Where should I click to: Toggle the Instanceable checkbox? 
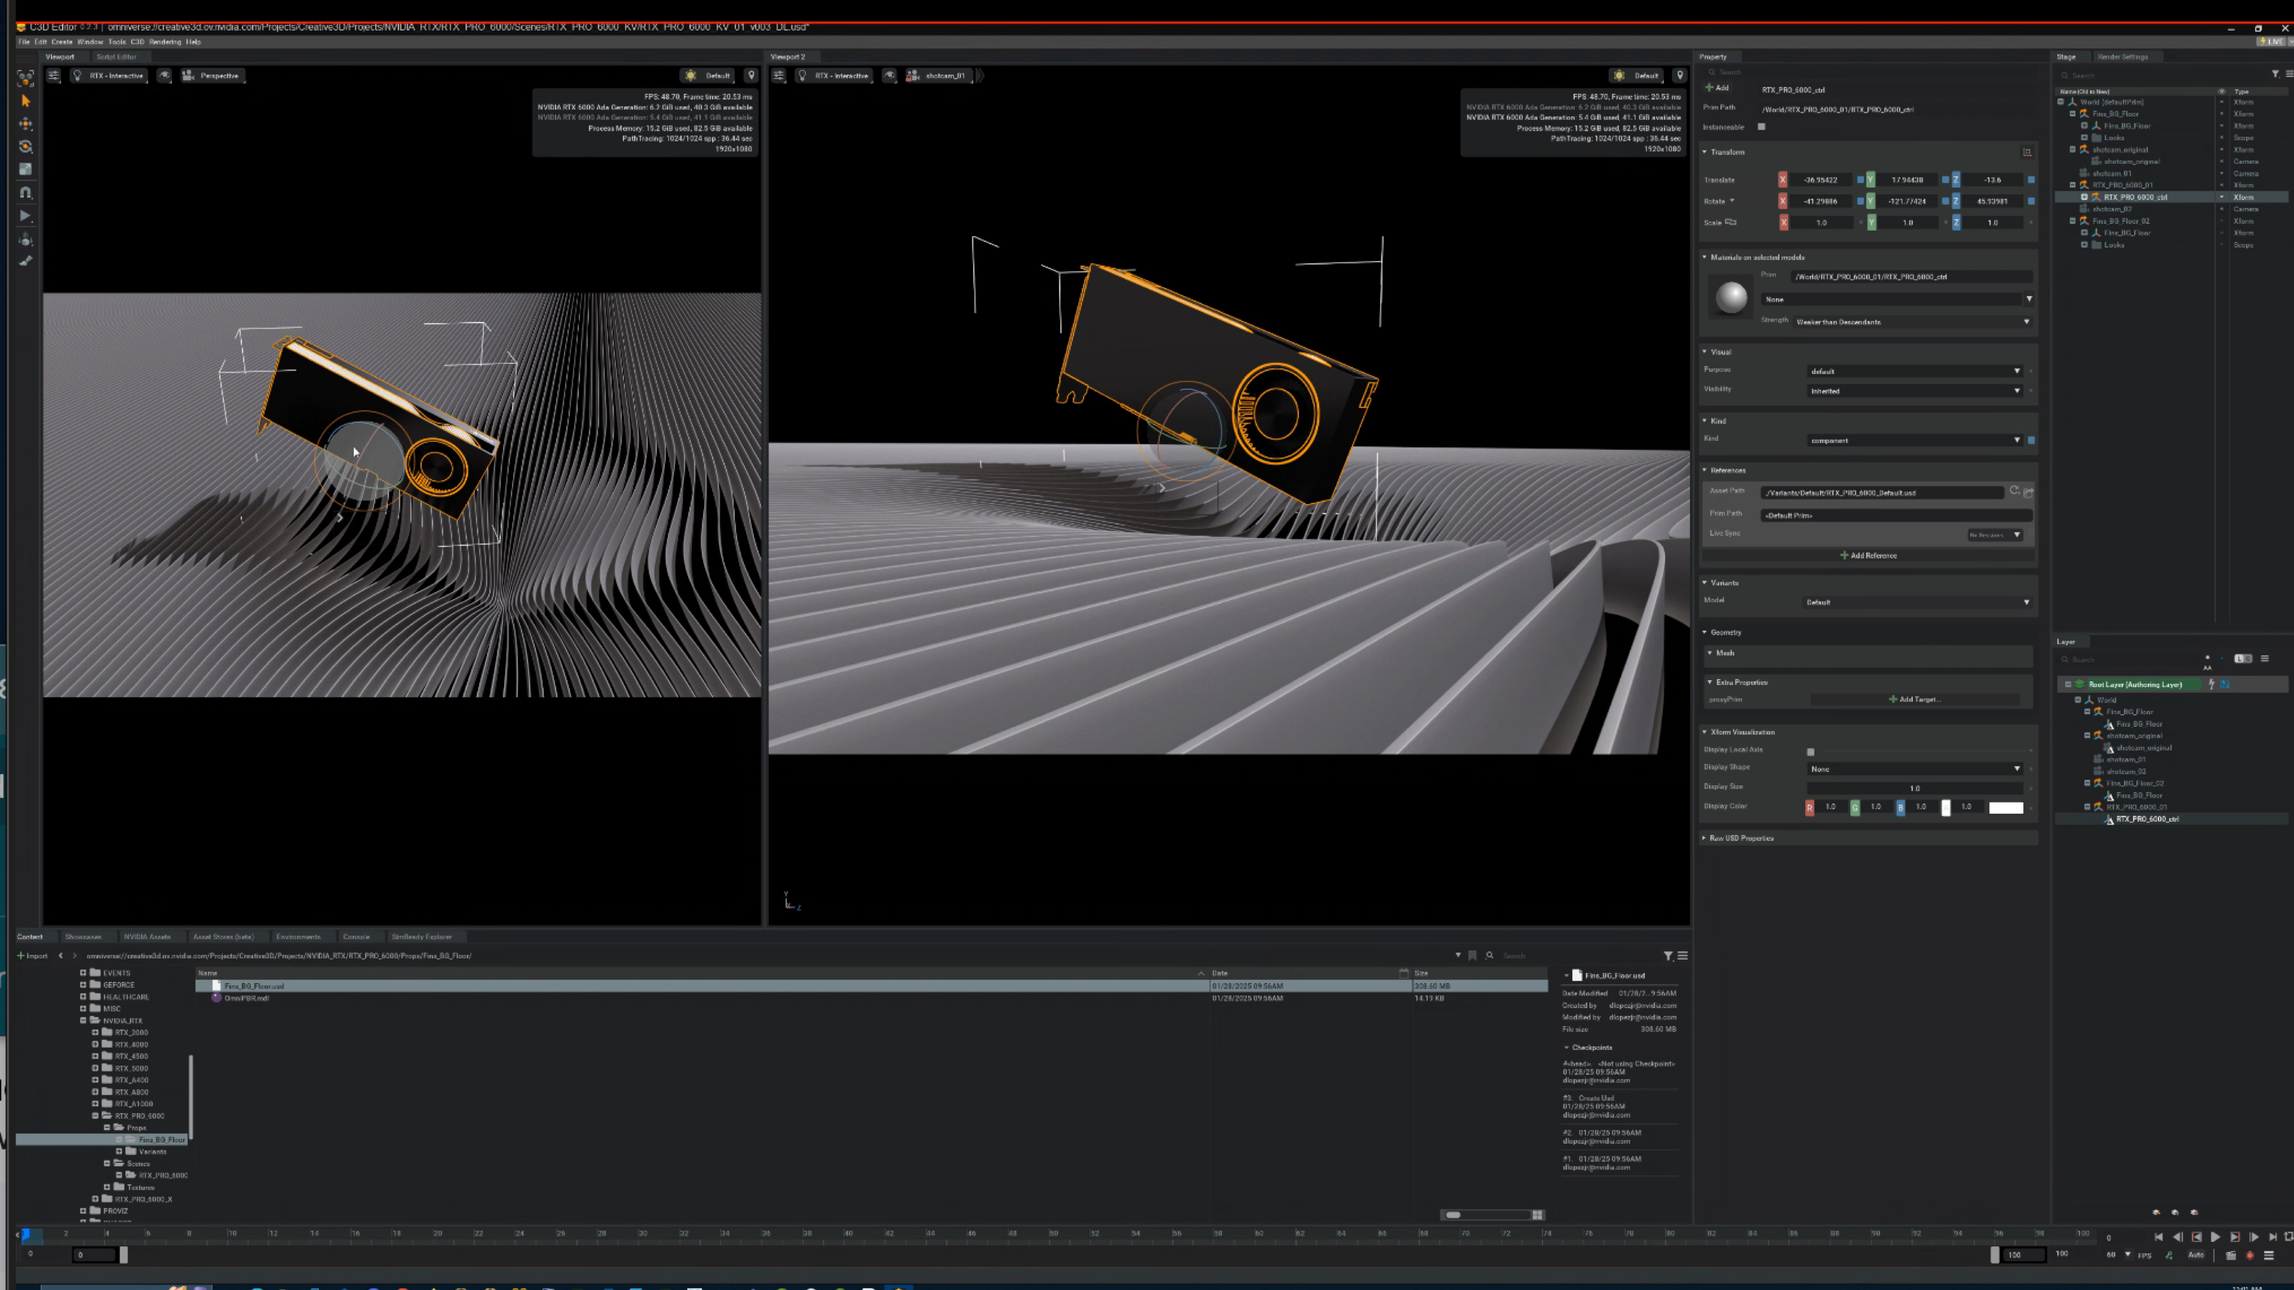pos(1762,127)
